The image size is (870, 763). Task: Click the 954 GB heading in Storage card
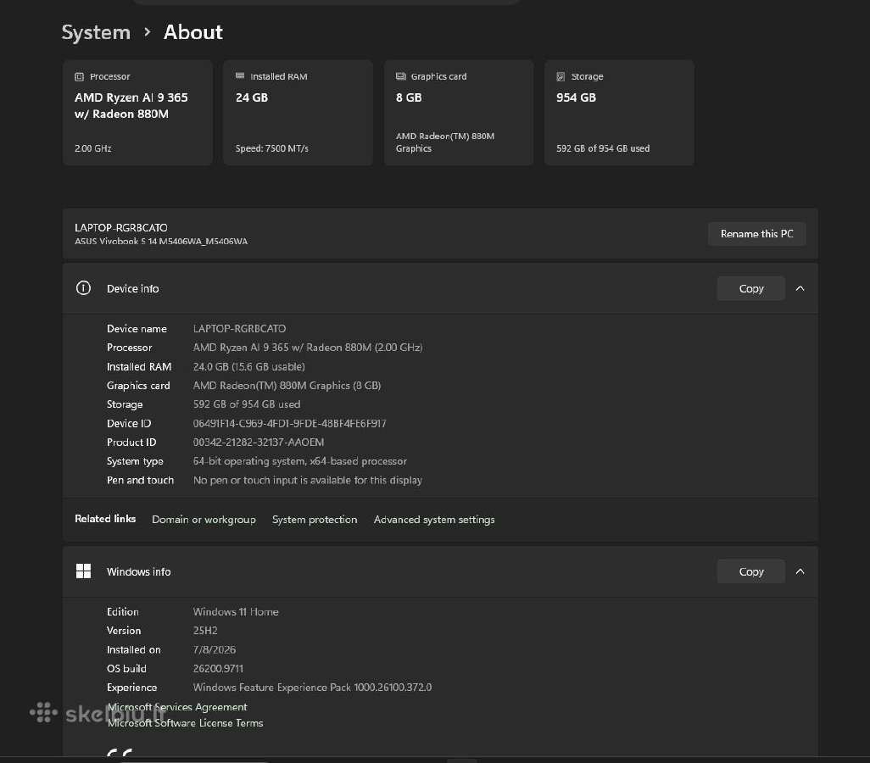(x=576, y=97)
